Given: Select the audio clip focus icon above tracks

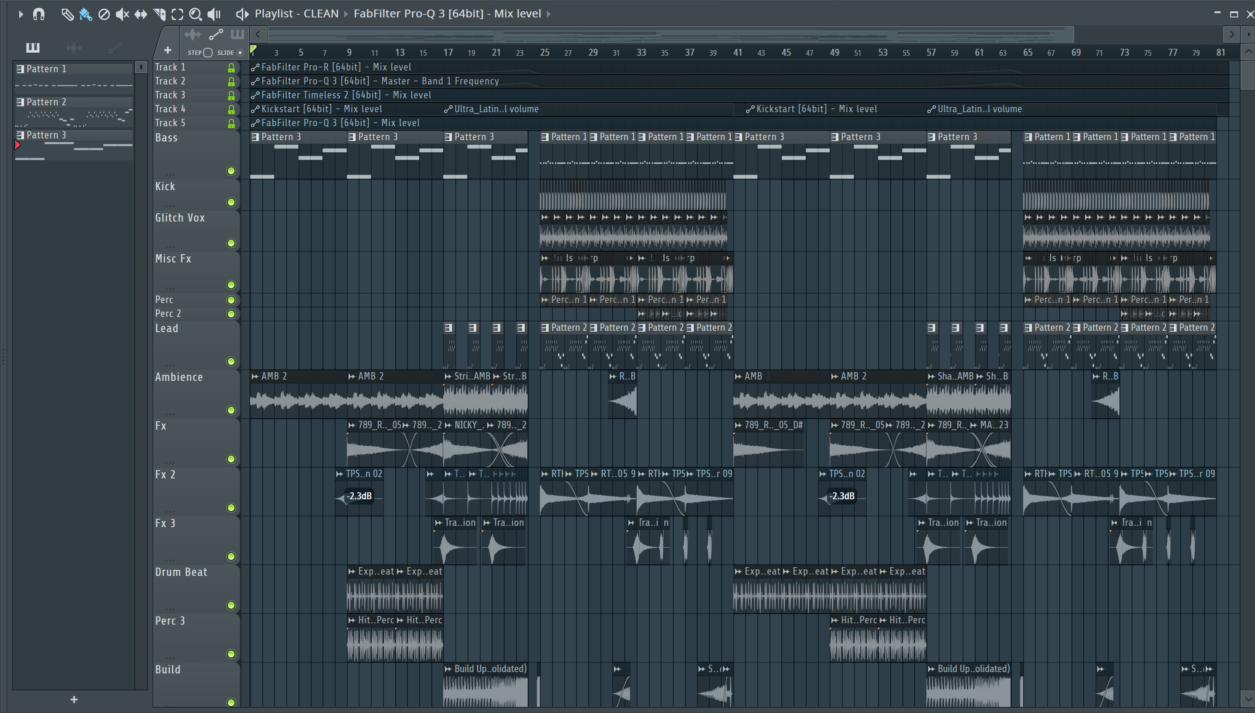Looking at the screenshot, I should [x=193, y=34].
